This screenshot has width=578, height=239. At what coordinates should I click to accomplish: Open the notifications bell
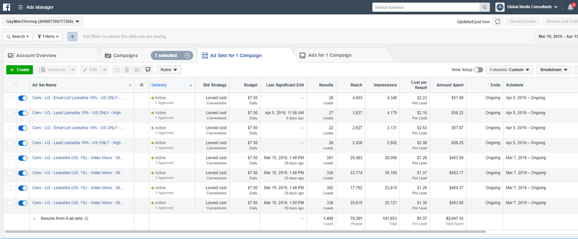click(x=570, y=7)
